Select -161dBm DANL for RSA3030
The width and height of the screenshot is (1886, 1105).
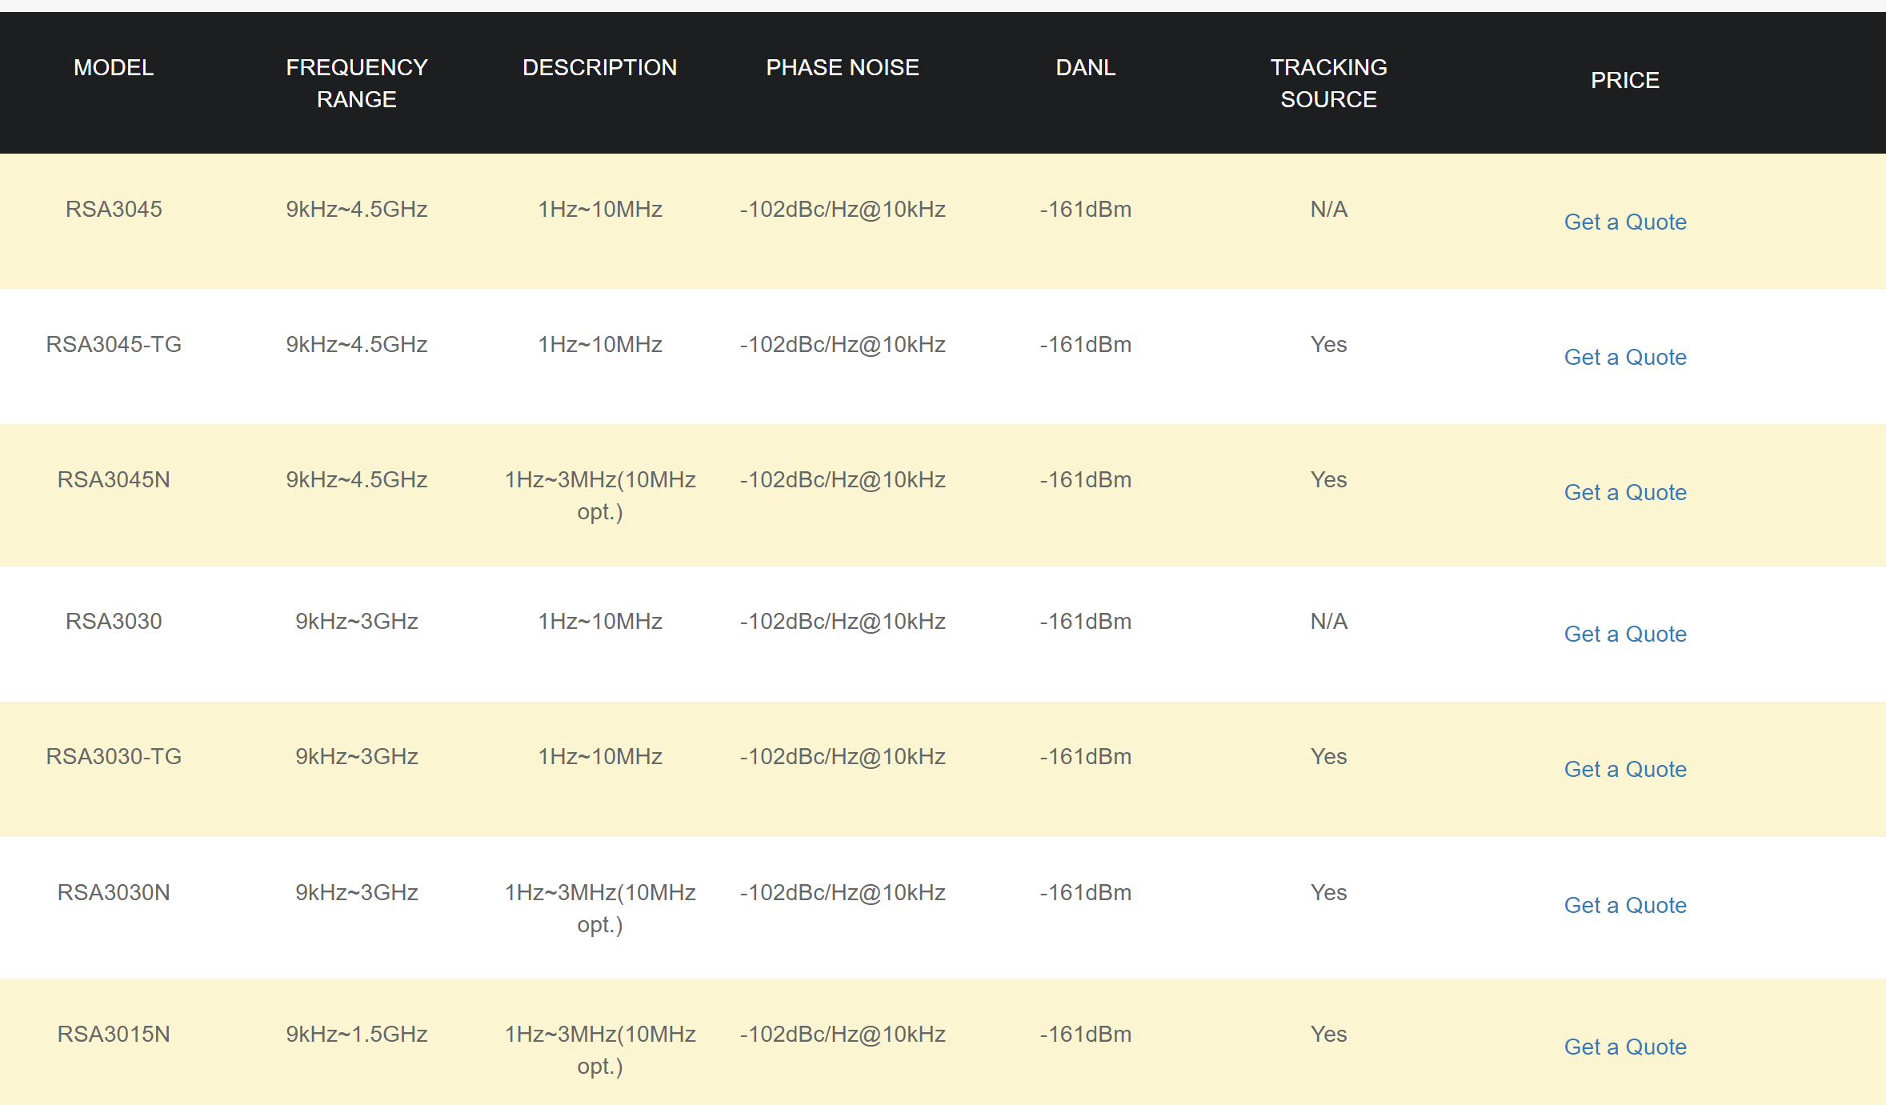click(x=1086, y=621)
